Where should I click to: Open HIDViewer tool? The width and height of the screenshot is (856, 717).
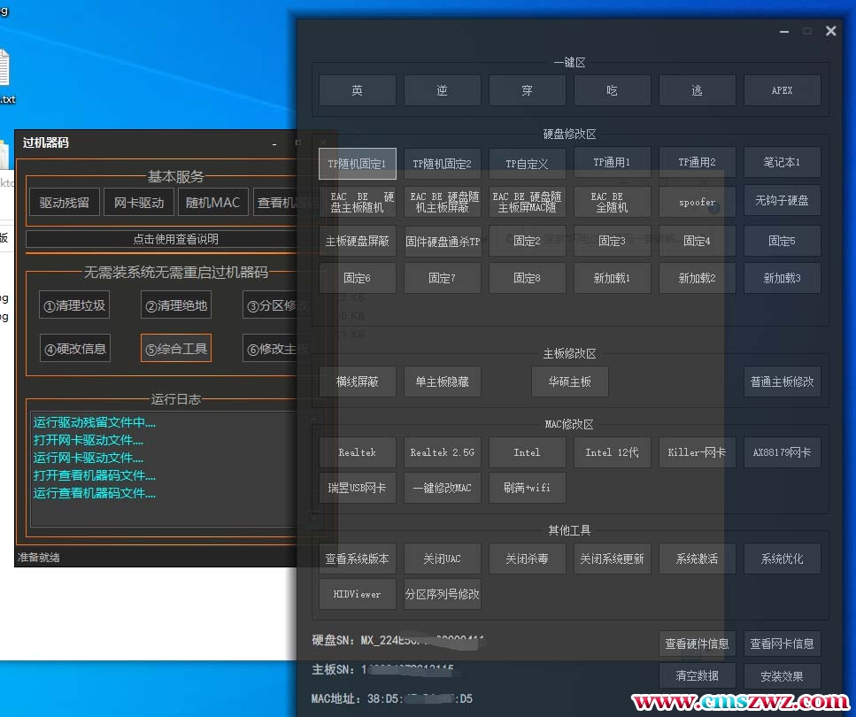[357, 594]
